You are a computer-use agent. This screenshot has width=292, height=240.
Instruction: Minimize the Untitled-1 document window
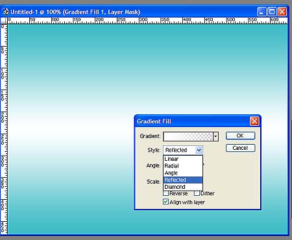tap(262, 12)
